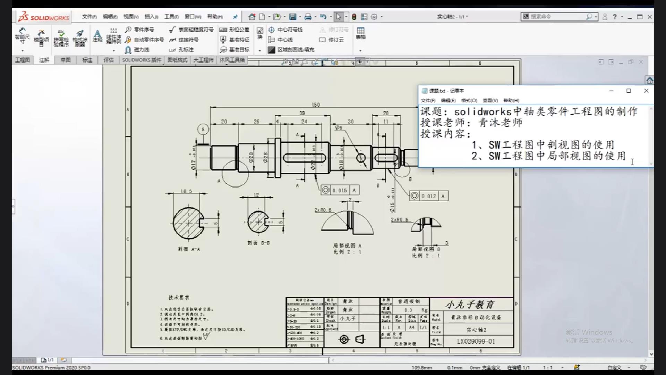Open the linear note pattern (线性注释阵列) tool

[x=113, y=36]
